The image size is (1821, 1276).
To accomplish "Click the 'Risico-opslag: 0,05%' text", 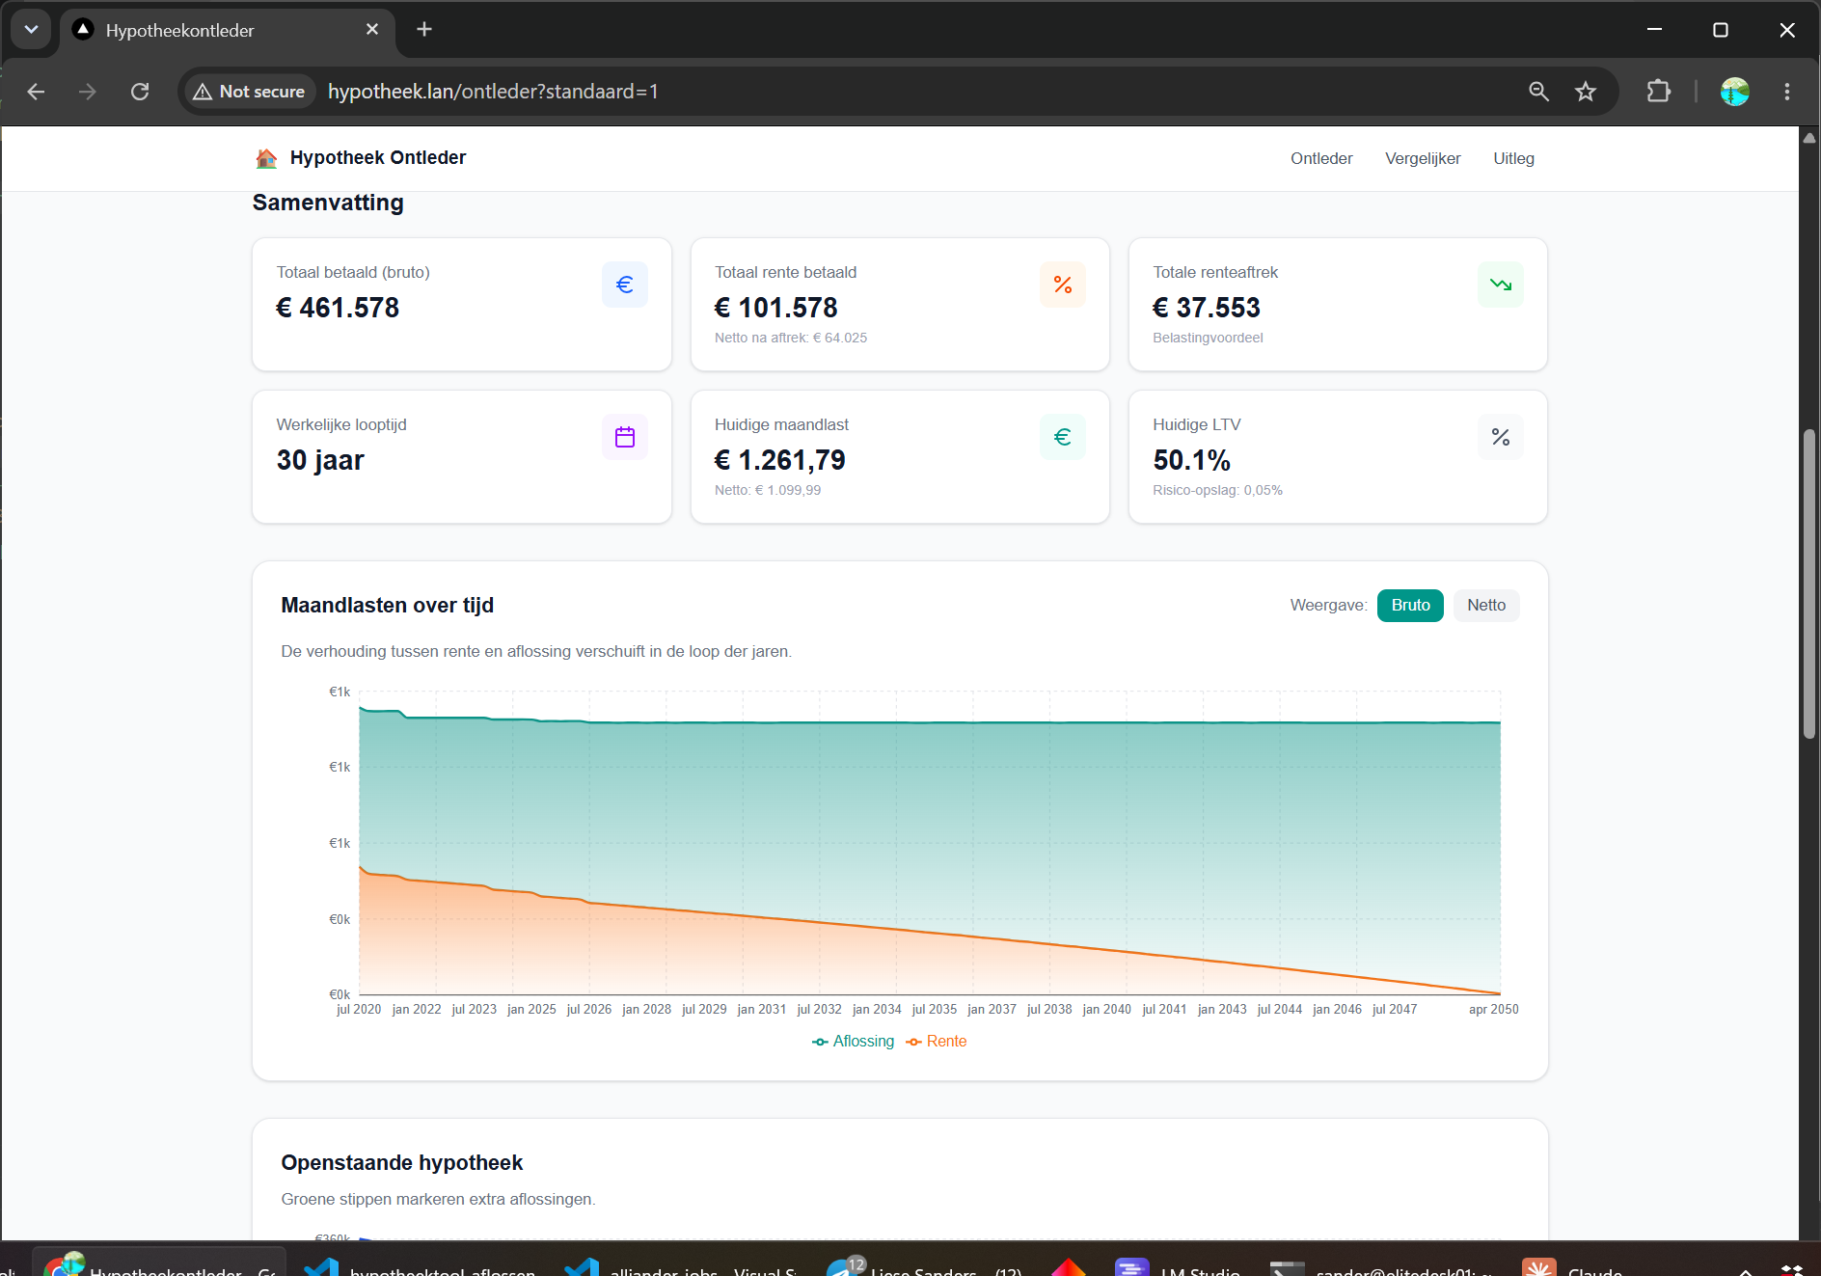I will [1217, 490].
